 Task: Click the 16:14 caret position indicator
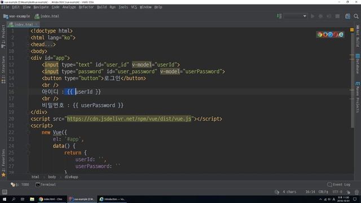(310, 192)
